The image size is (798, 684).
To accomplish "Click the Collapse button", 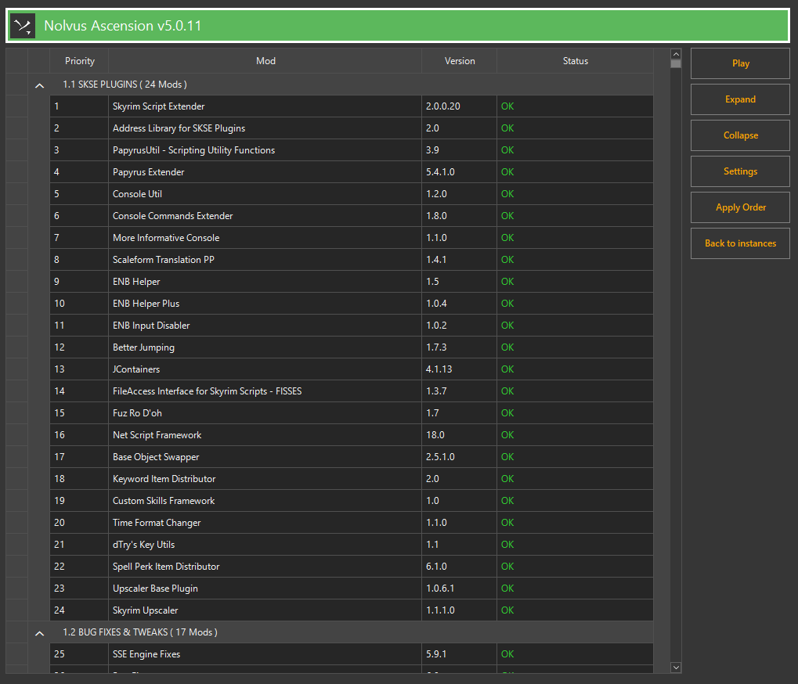I will tap(740, 136).
